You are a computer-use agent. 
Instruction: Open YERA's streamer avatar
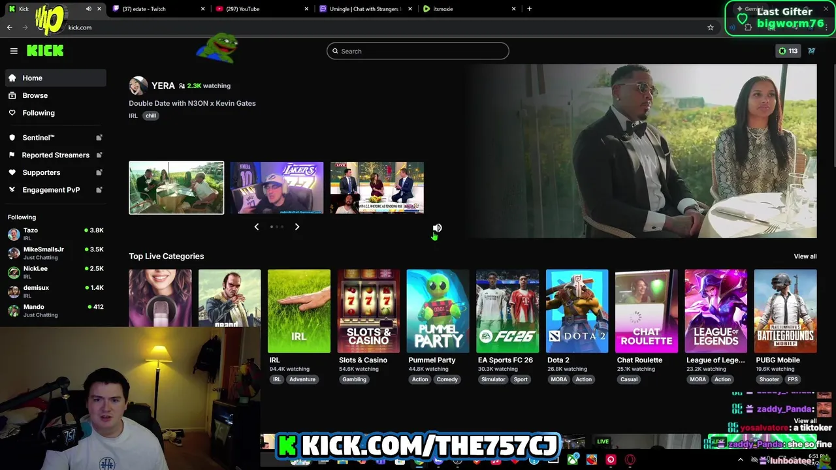point(138,86)
